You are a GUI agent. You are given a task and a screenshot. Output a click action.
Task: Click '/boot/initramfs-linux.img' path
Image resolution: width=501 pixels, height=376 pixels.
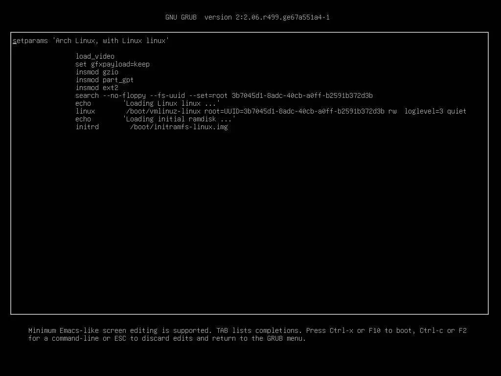(179, 127)
